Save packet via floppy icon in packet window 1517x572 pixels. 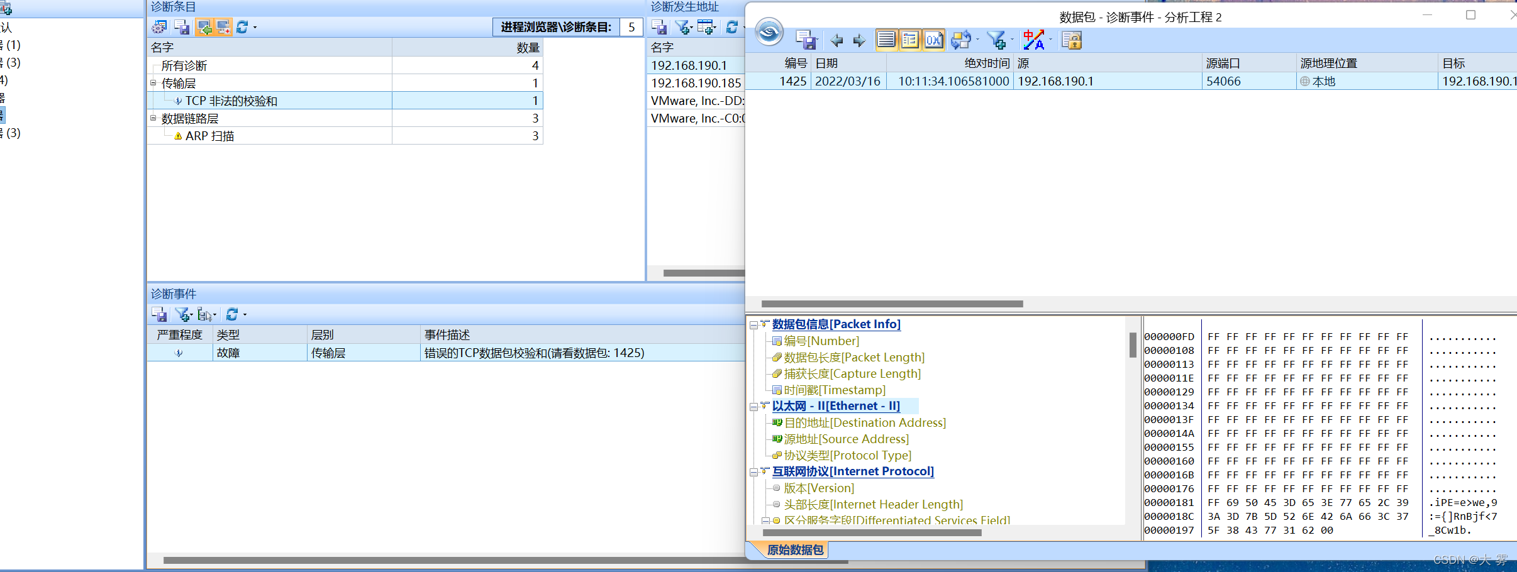point(806,40)
